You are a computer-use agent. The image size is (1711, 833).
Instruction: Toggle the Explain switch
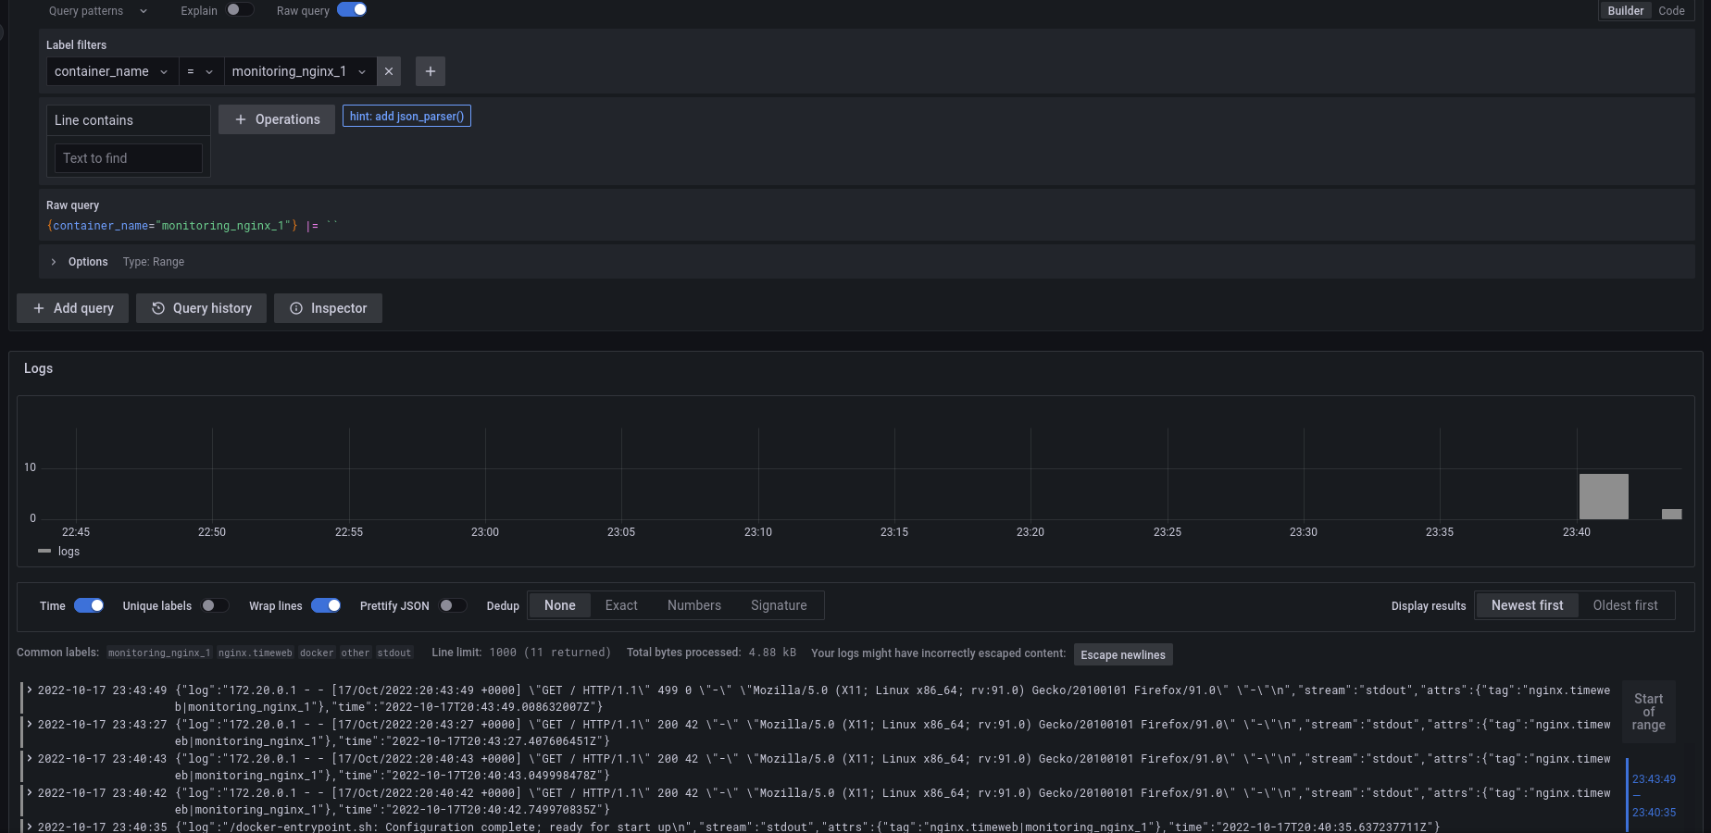click(x=239, y=9)
